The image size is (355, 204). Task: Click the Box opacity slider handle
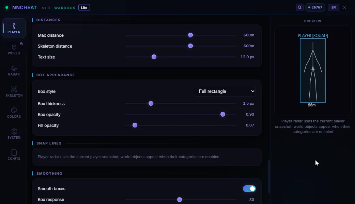click(x=223, y=114)
